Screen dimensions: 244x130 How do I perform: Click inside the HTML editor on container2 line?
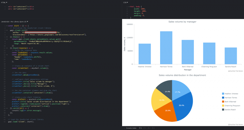tap(19, 9)
